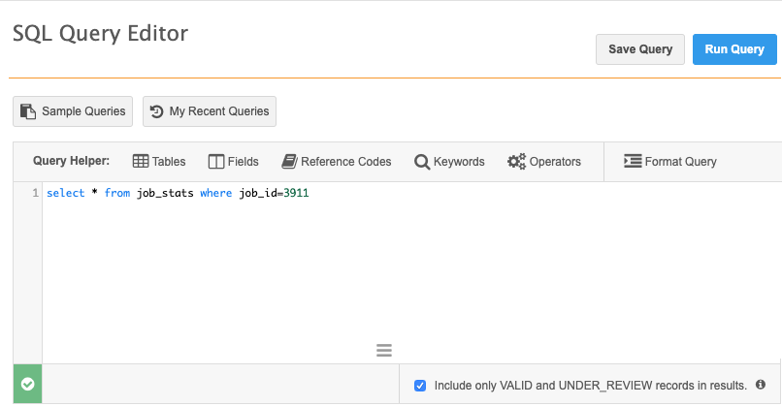Click line number 1 in the gutter
Screen dimensions: 782x406
(x=35, y=194)
